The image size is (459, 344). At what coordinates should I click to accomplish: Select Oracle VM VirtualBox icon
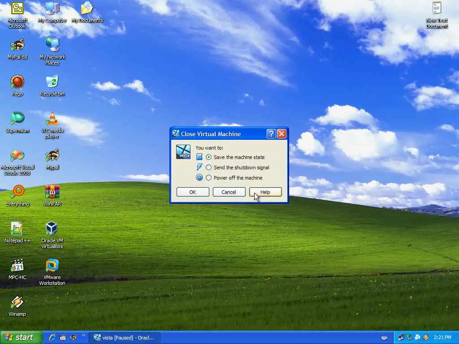click(52, 235)
